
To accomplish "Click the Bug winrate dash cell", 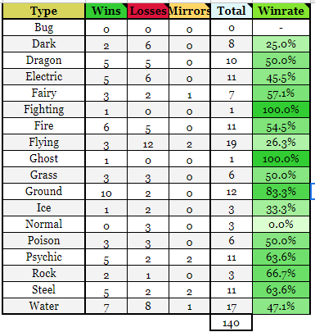I will tap(281, 28).
